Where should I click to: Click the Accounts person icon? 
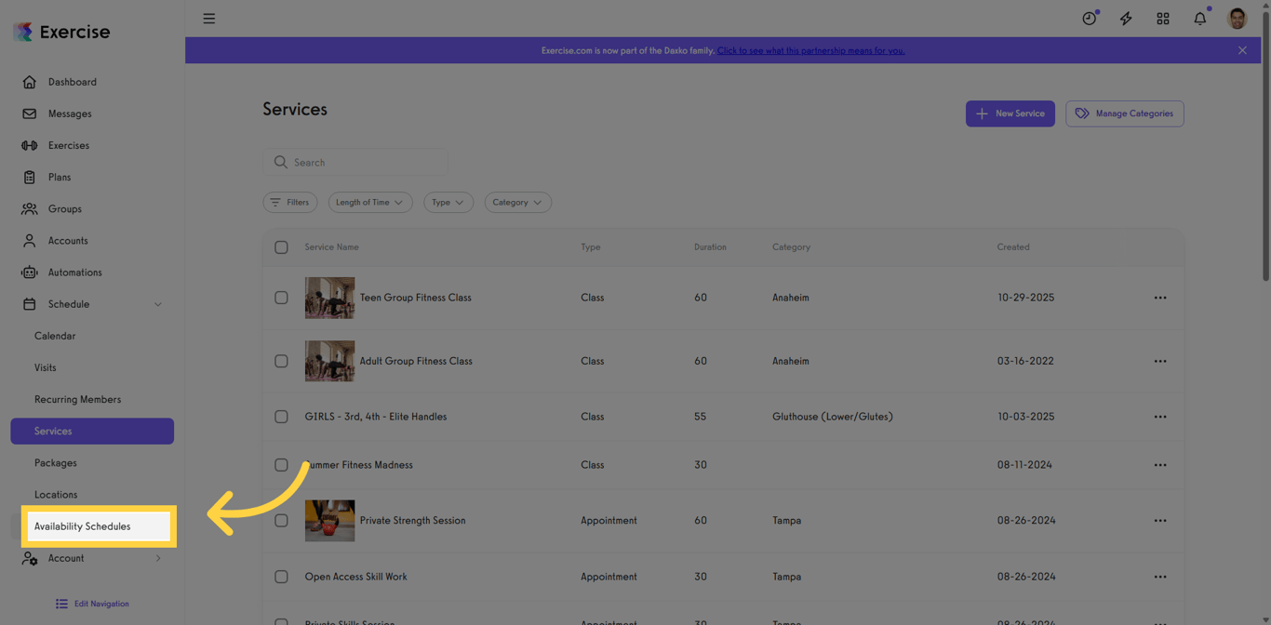click(30, 240)
